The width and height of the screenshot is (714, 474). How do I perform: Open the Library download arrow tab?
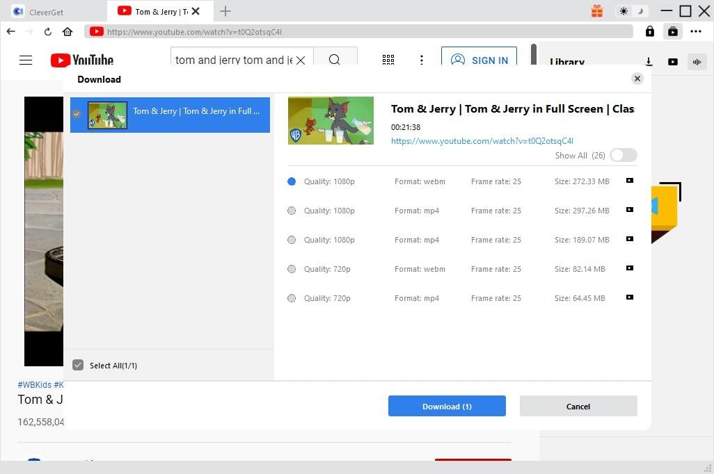649,62
